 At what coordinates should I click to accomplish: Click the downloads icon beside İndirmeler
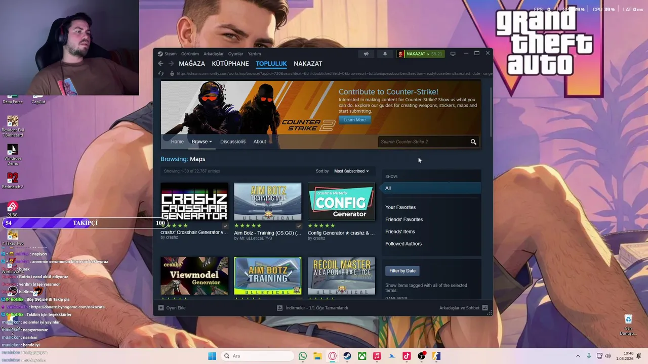[x=279, y=307]
